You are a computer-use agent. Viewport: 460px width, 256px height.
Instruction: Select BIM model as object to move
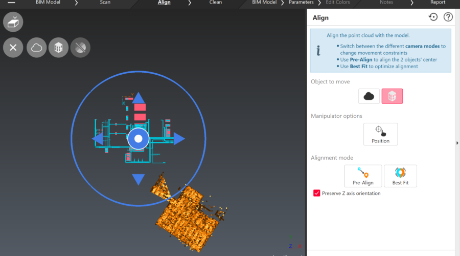[392, 96]
